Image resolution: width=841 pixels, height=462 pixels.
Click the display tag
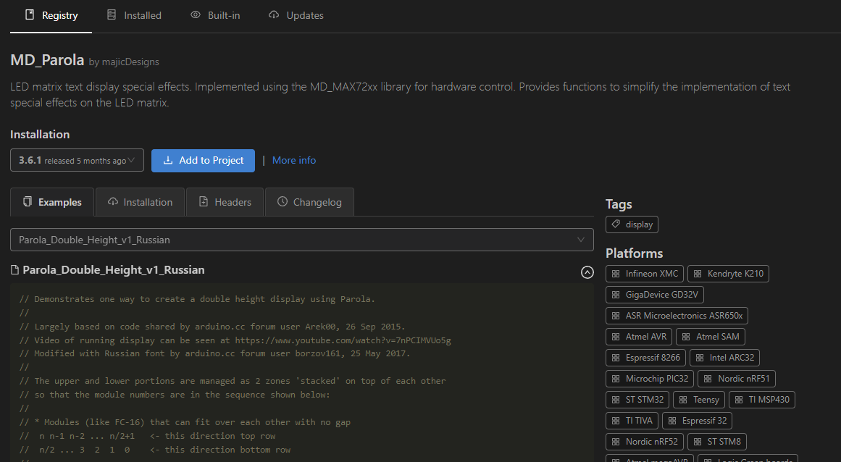pos(632,224)
